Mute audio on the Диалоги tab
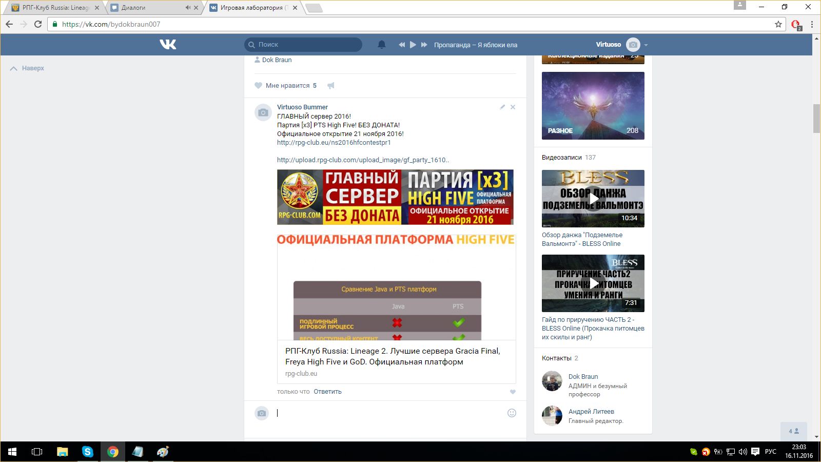821x462 pixels. pyautogui.click(x=188, y=8)
